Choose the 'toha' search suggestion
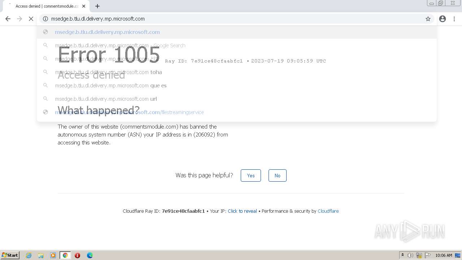 pyautogui.click(x=237, y=72)
